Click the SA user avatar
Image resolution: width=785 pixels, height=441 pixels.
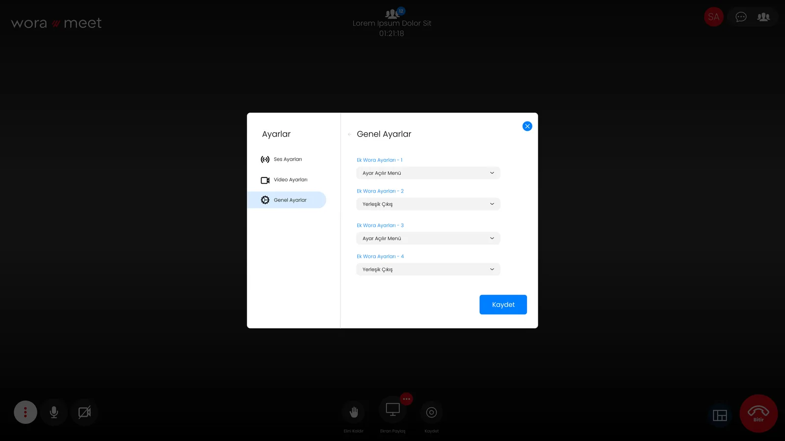[714, 17]
